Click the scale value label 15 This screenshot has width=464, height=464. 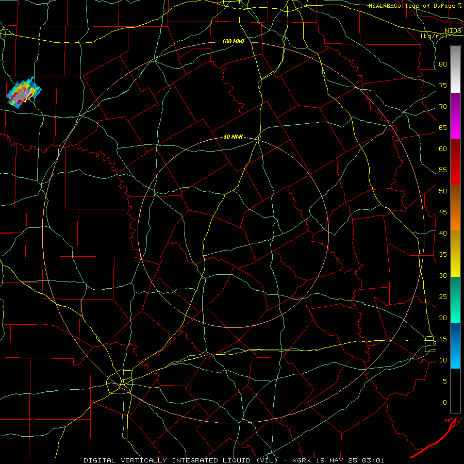click(443, 339)
